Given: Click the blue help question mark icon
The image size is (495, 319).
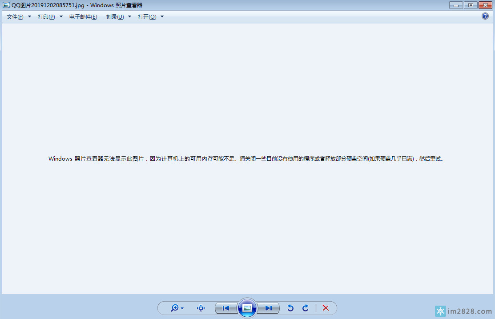Looking at the screenshot, I should click(x=485, y=16).
